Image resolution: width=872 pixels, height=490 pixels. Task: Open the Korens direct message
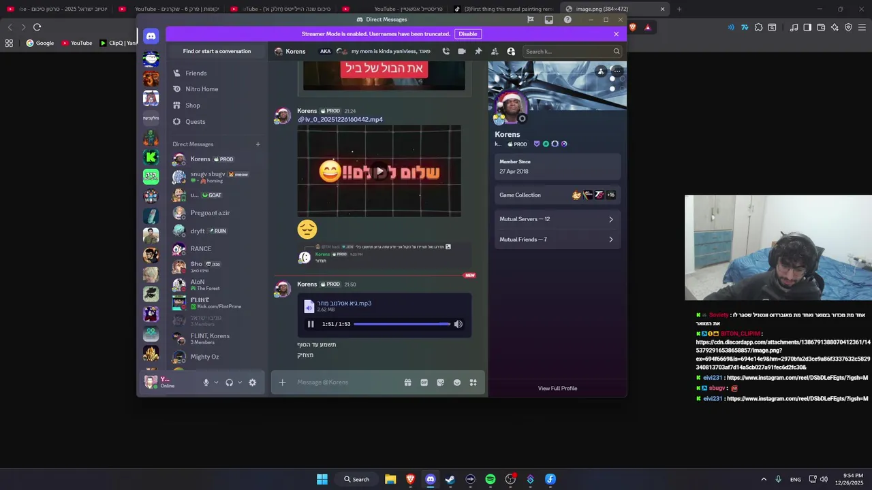pos(217,159)
